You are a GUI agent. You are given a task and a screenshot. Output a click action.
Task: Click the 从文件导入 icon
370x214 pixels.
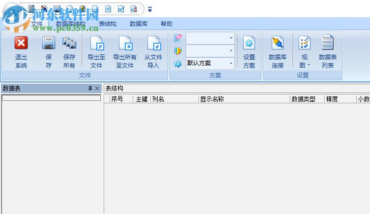pos(153,43)
